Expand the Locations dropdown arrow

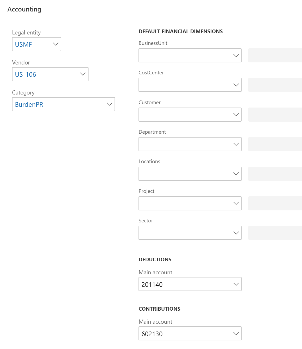pos(236,174)
